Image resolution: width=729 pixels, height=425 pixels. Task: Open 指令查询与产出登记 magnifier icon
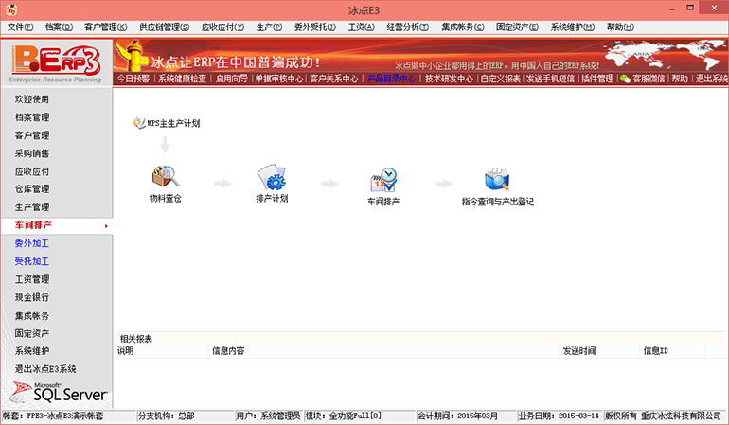pos(497,179)
